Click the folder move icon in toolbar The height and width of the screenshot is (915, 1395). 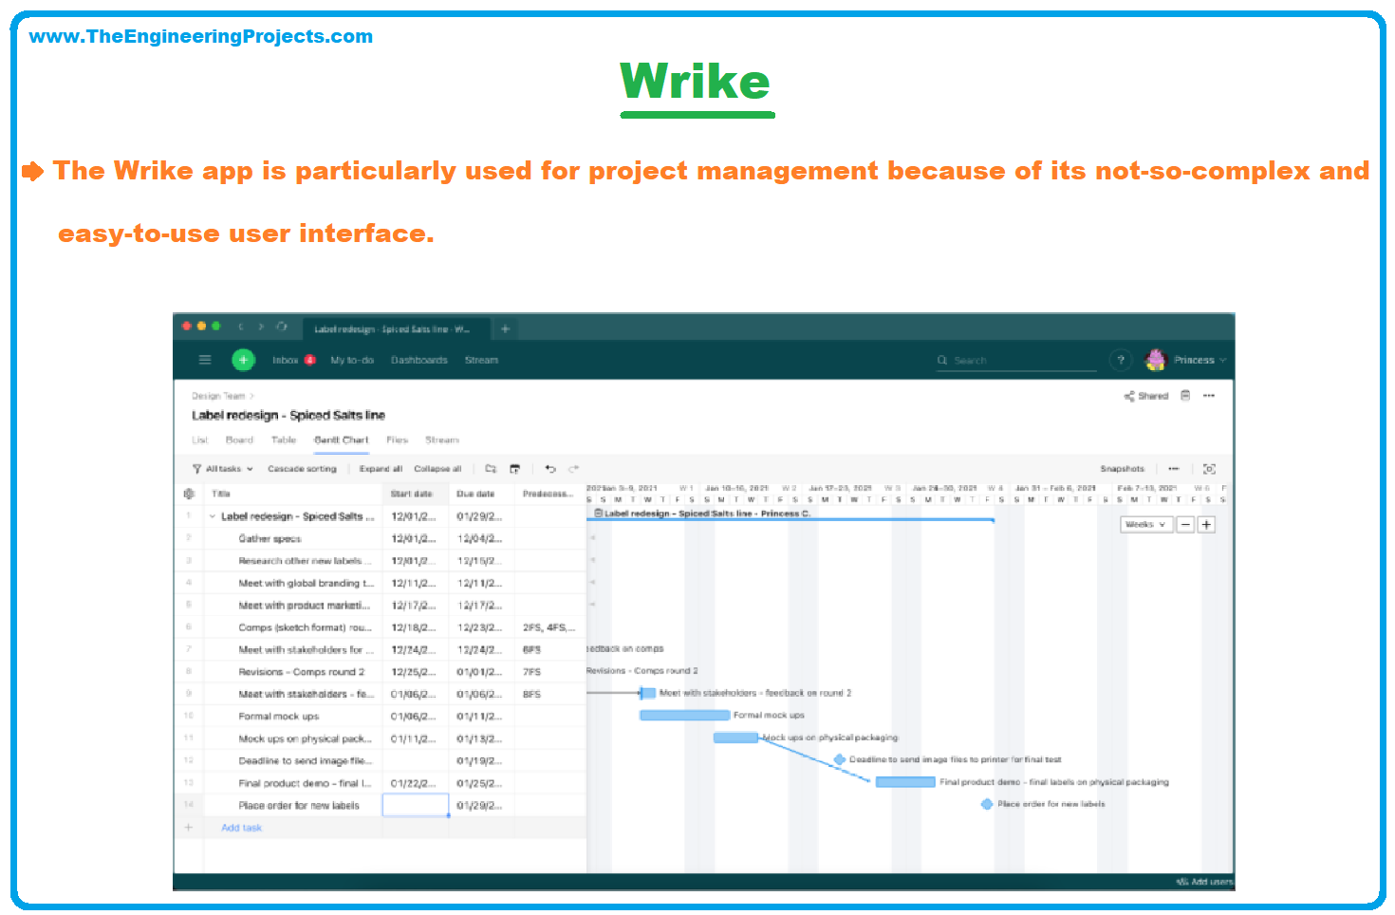tap(491, 469)
